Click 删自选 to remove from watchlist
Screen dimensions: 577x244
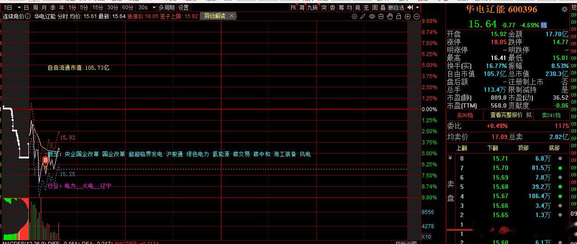(x=396, y=8)
